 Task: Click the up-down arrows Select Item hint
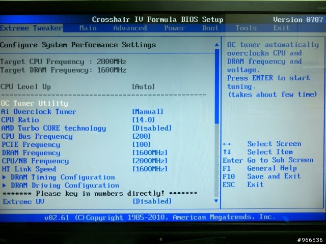click(x=258, y=152)
